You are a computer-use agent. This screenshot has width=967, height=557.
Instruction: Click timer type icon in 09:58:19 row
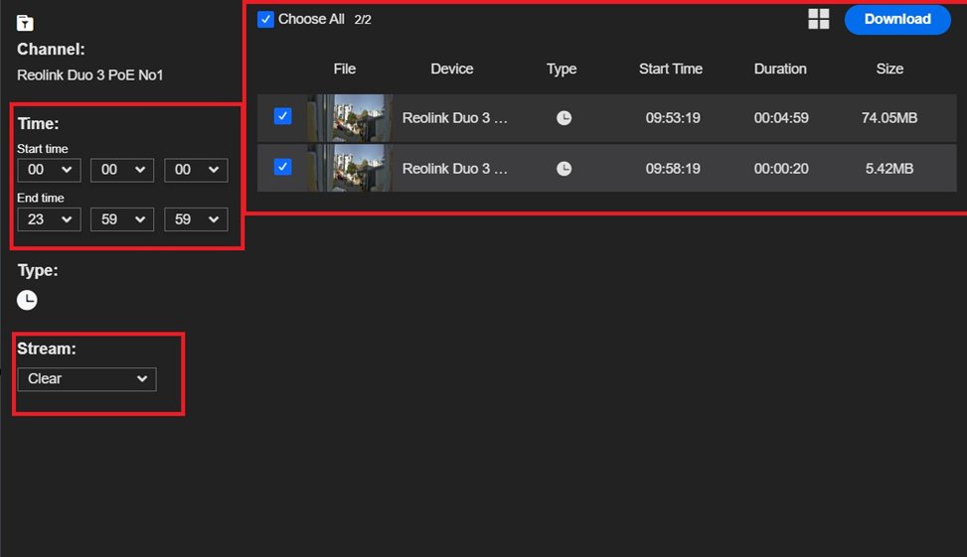pyautogui.click(x=564, y=168)
